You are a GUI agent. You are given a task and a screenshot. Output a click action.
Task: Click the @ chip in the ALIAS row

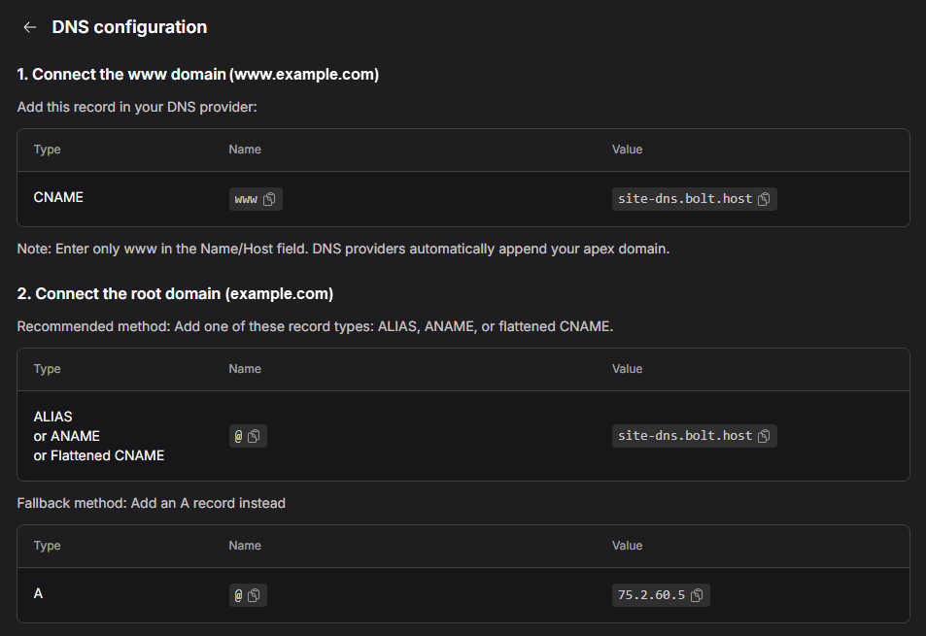coord(248,435)
